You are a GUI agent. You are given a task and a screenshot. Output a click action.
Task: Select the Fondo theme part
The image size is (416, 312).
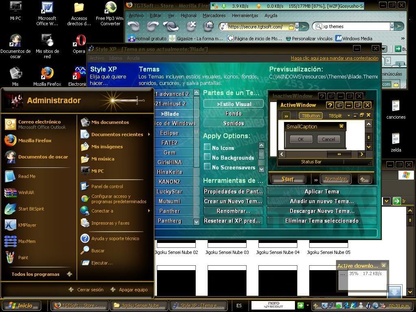tap(234, 114)
